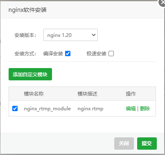Screen dimensions: 165x155
Task: Select the nginx_rtmp_module name cell
Action: (47, 109)
